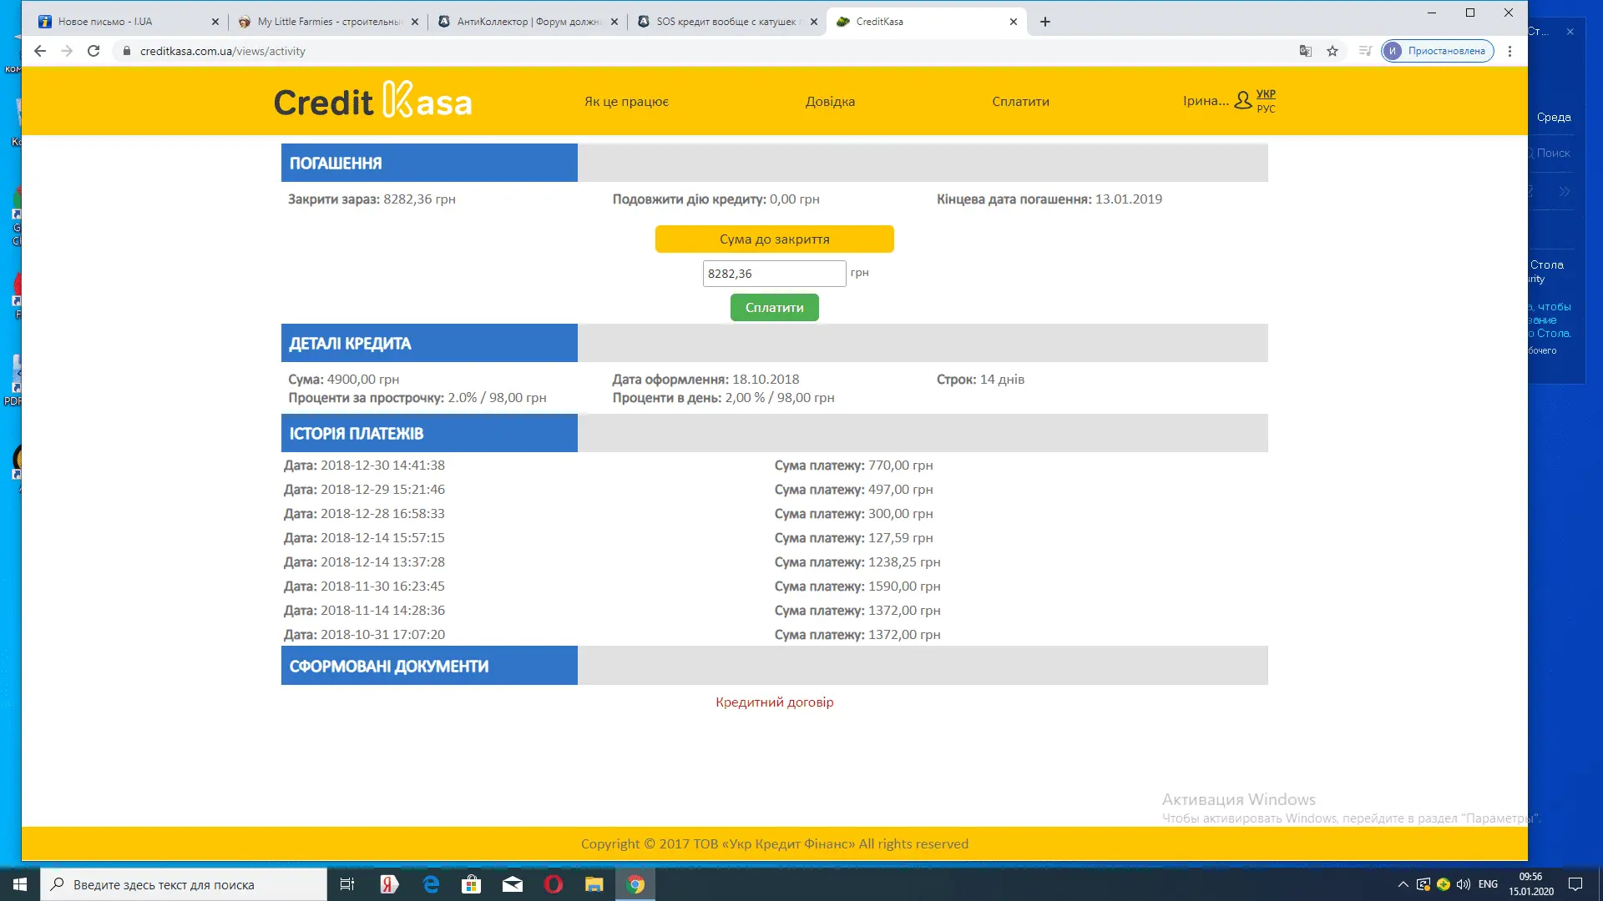Click the user profile icon next to Ірина
The width and height of the screenshot is (1603, 901).
point(1242,101)
